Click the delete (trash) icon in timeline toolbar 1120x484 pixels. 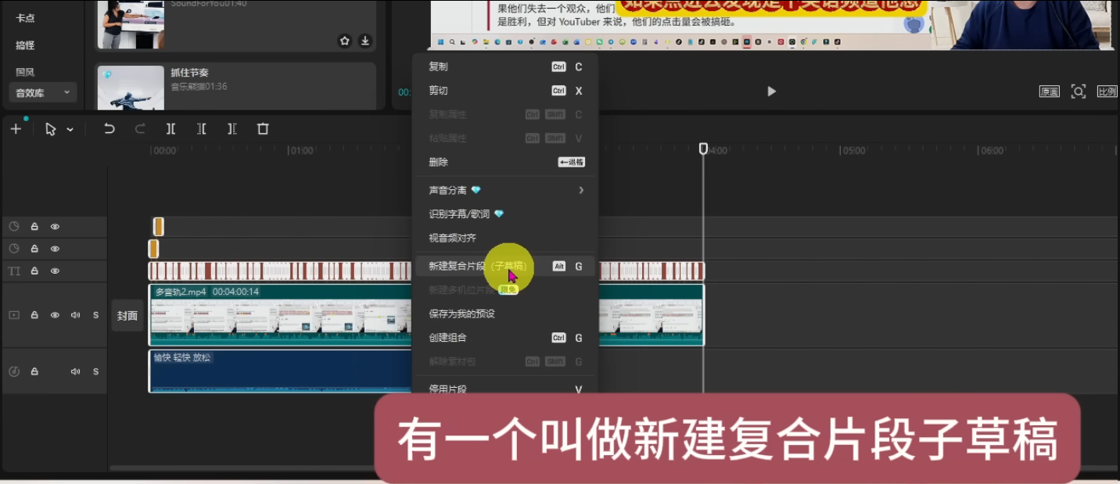tap(263, 129)
